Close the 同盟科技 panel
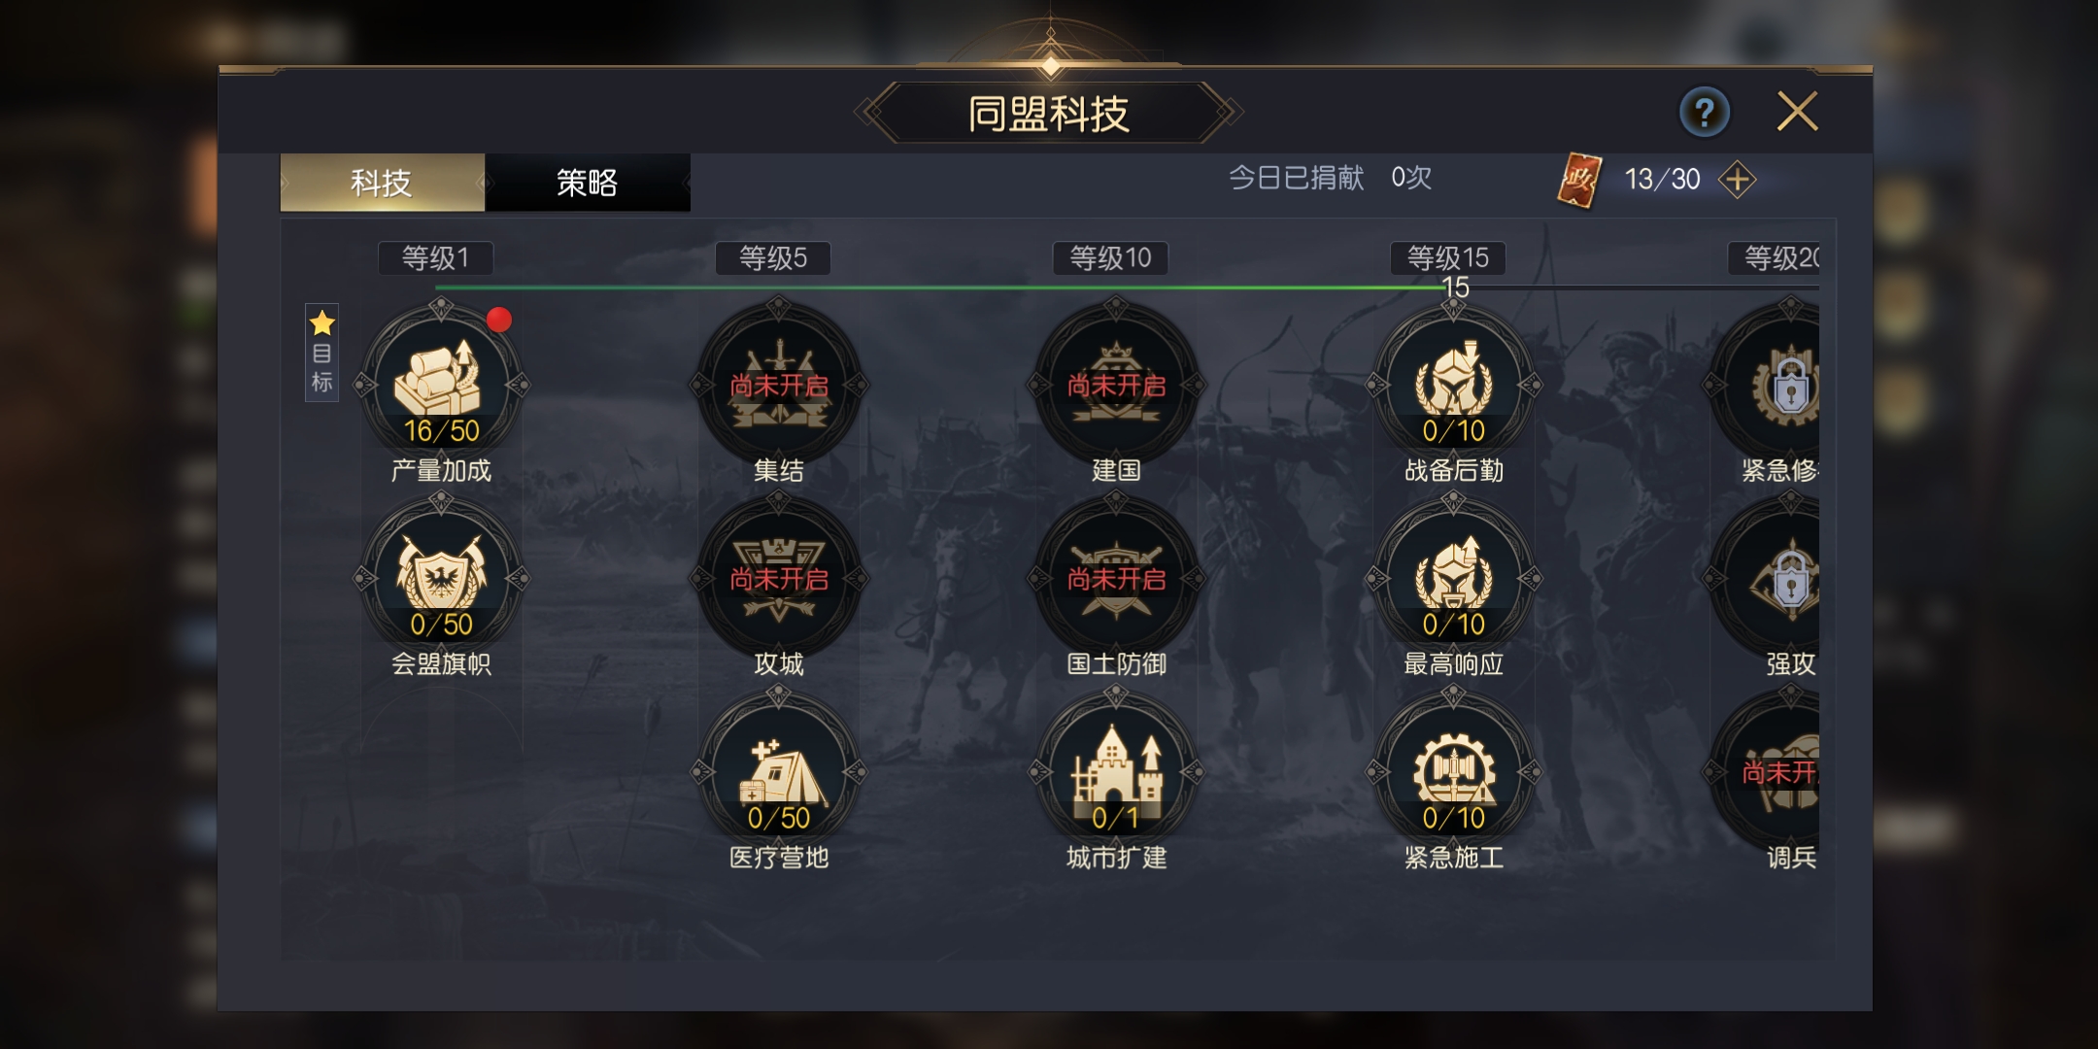 coord(1797,112)
